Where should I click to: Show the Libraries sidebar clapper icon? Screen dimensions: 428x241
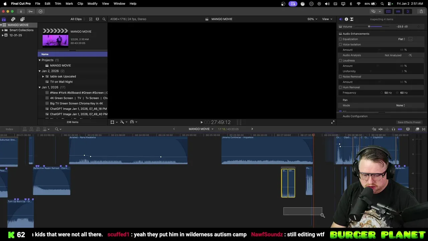tap(4, 19)
